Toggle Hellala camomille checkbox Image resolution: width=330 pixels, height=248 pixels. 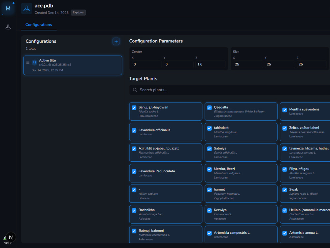(284, 210)
